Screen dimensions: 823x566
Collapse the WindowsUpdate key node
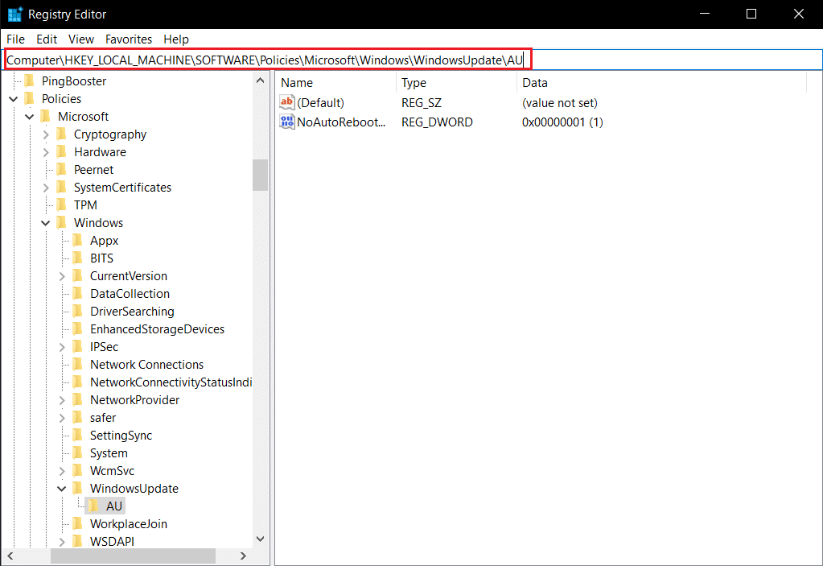61,488
